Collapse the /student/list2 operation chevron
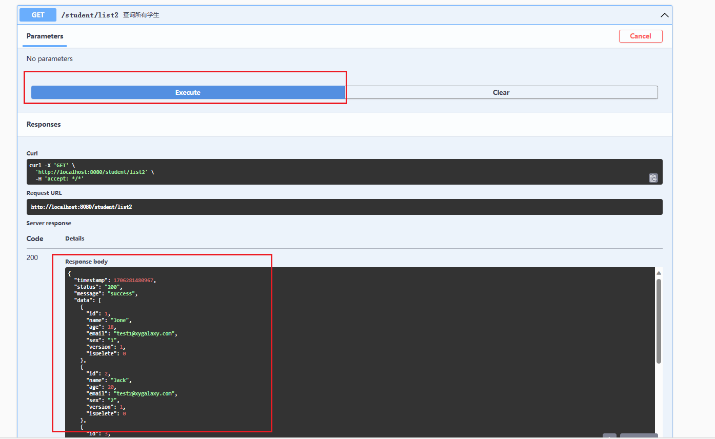This screenshot has width=715, height=439. [x=664, y=15]
